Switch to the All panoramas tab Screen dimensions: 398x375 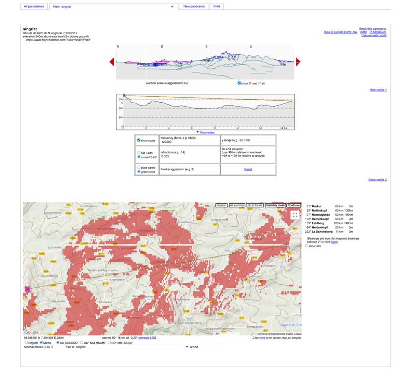(x=34, y=6)
